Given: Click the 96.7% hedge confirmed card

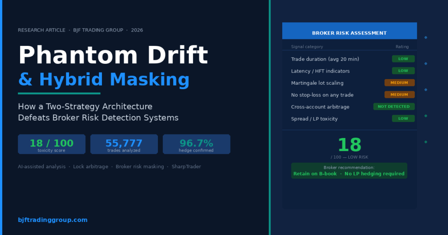Looking at the screenshot, I should click(196, 144).
